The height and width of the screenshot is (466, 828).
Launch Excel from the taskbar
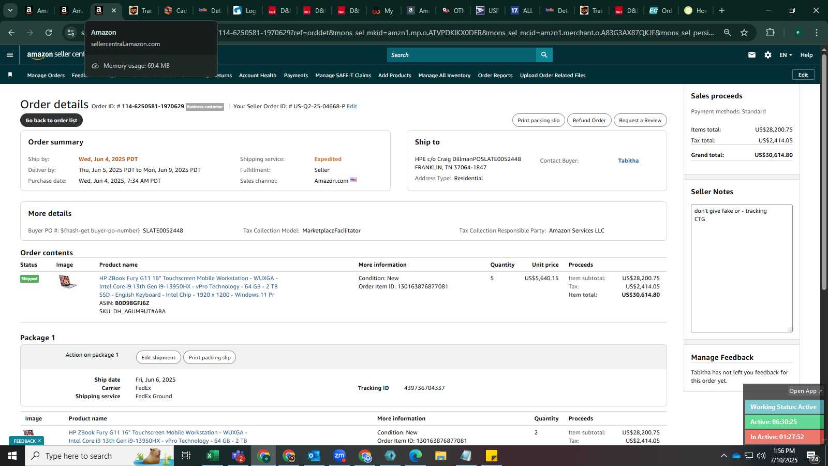point(212,456)
